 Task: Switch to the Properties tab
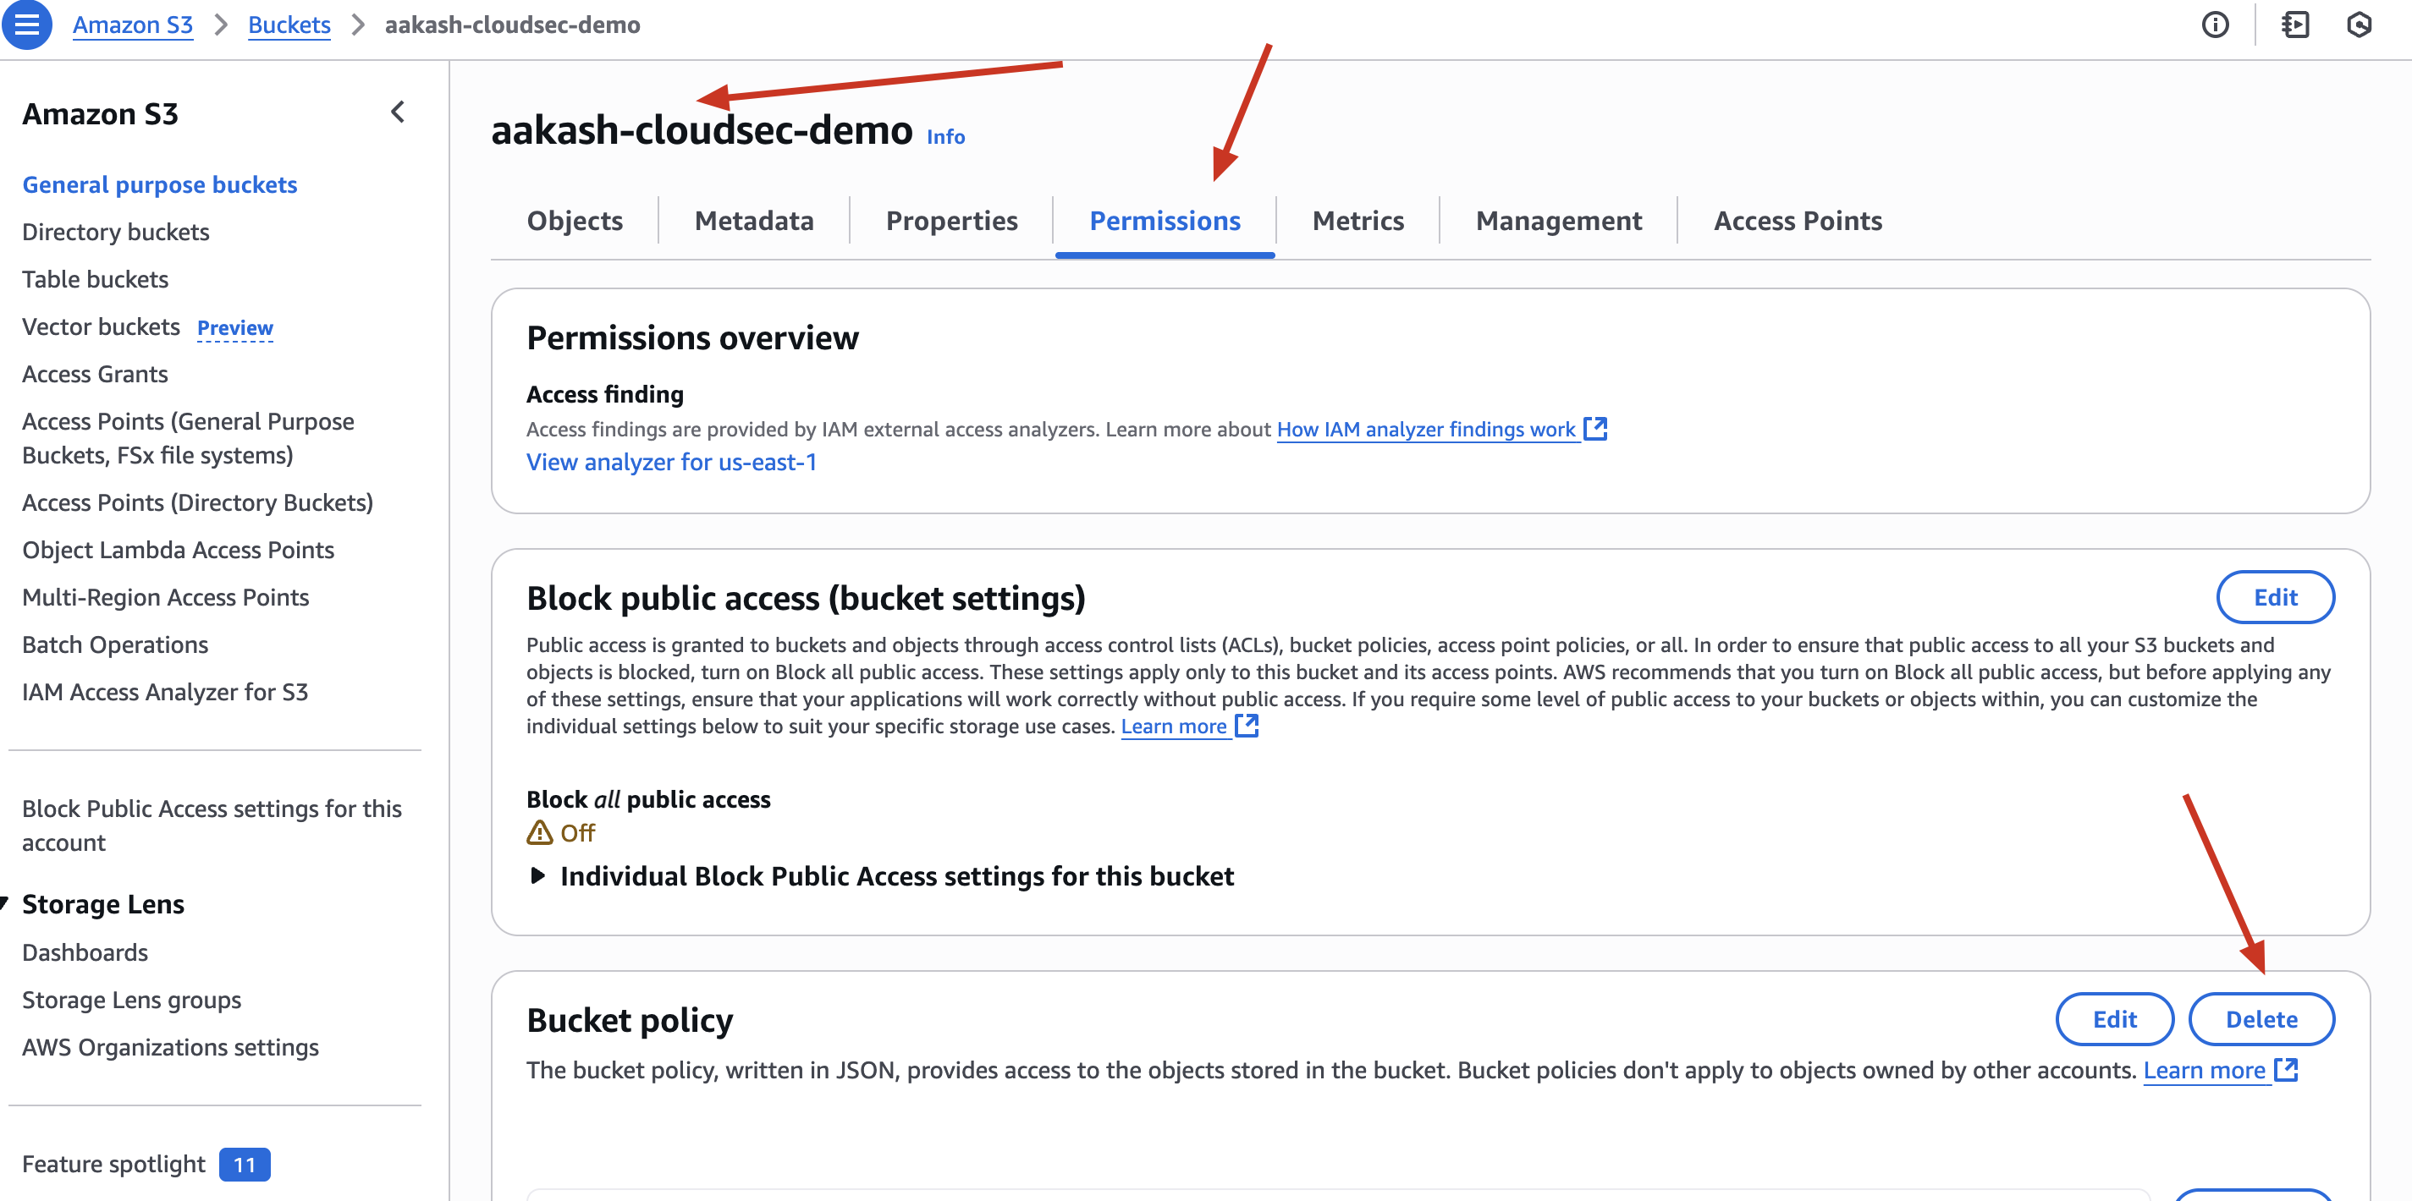coord(951,220)
